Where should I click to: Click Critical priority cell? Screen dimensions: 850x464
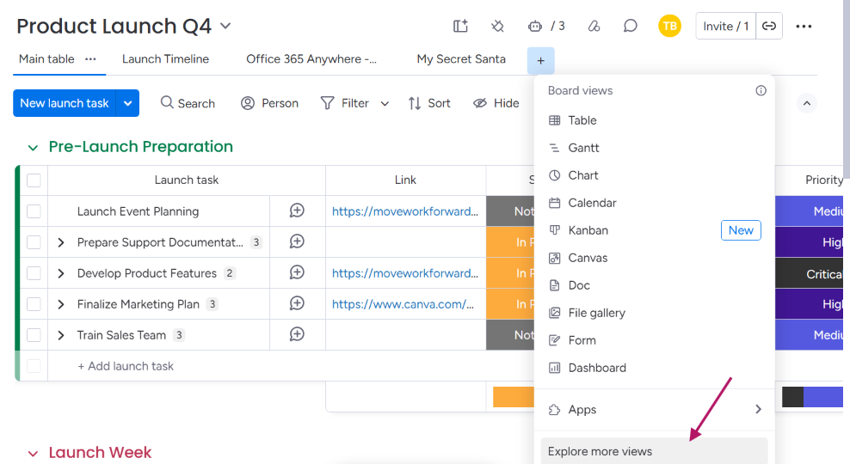(x=809, y=273)
